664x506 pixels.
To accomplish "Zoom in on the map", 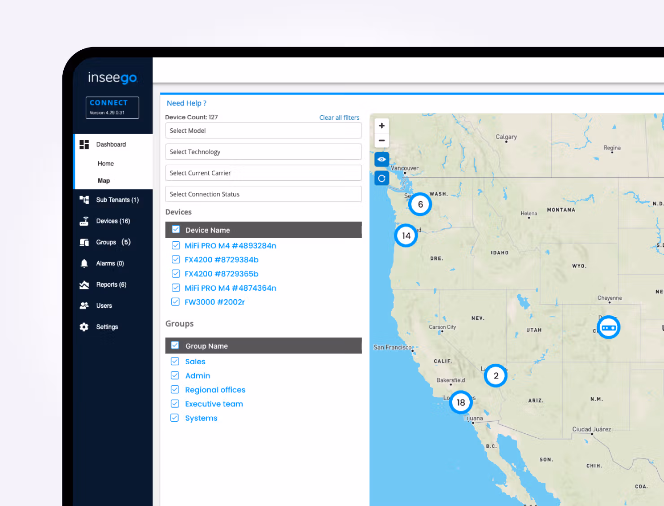I will [382, 126].
